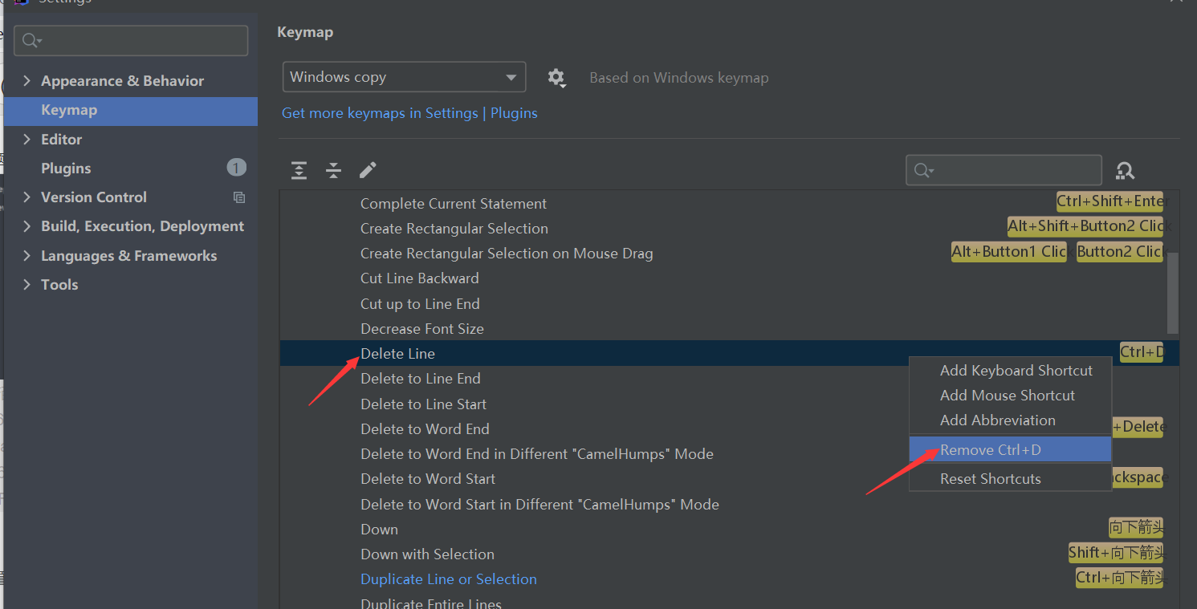
Task: Click the settings sidebar search field
Action: coord(131,40)
